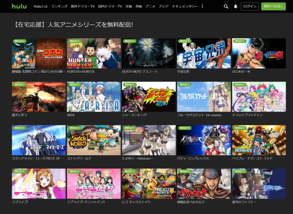
Task: Click the green 無料でお試し button
Action: (x=273, y=6)
